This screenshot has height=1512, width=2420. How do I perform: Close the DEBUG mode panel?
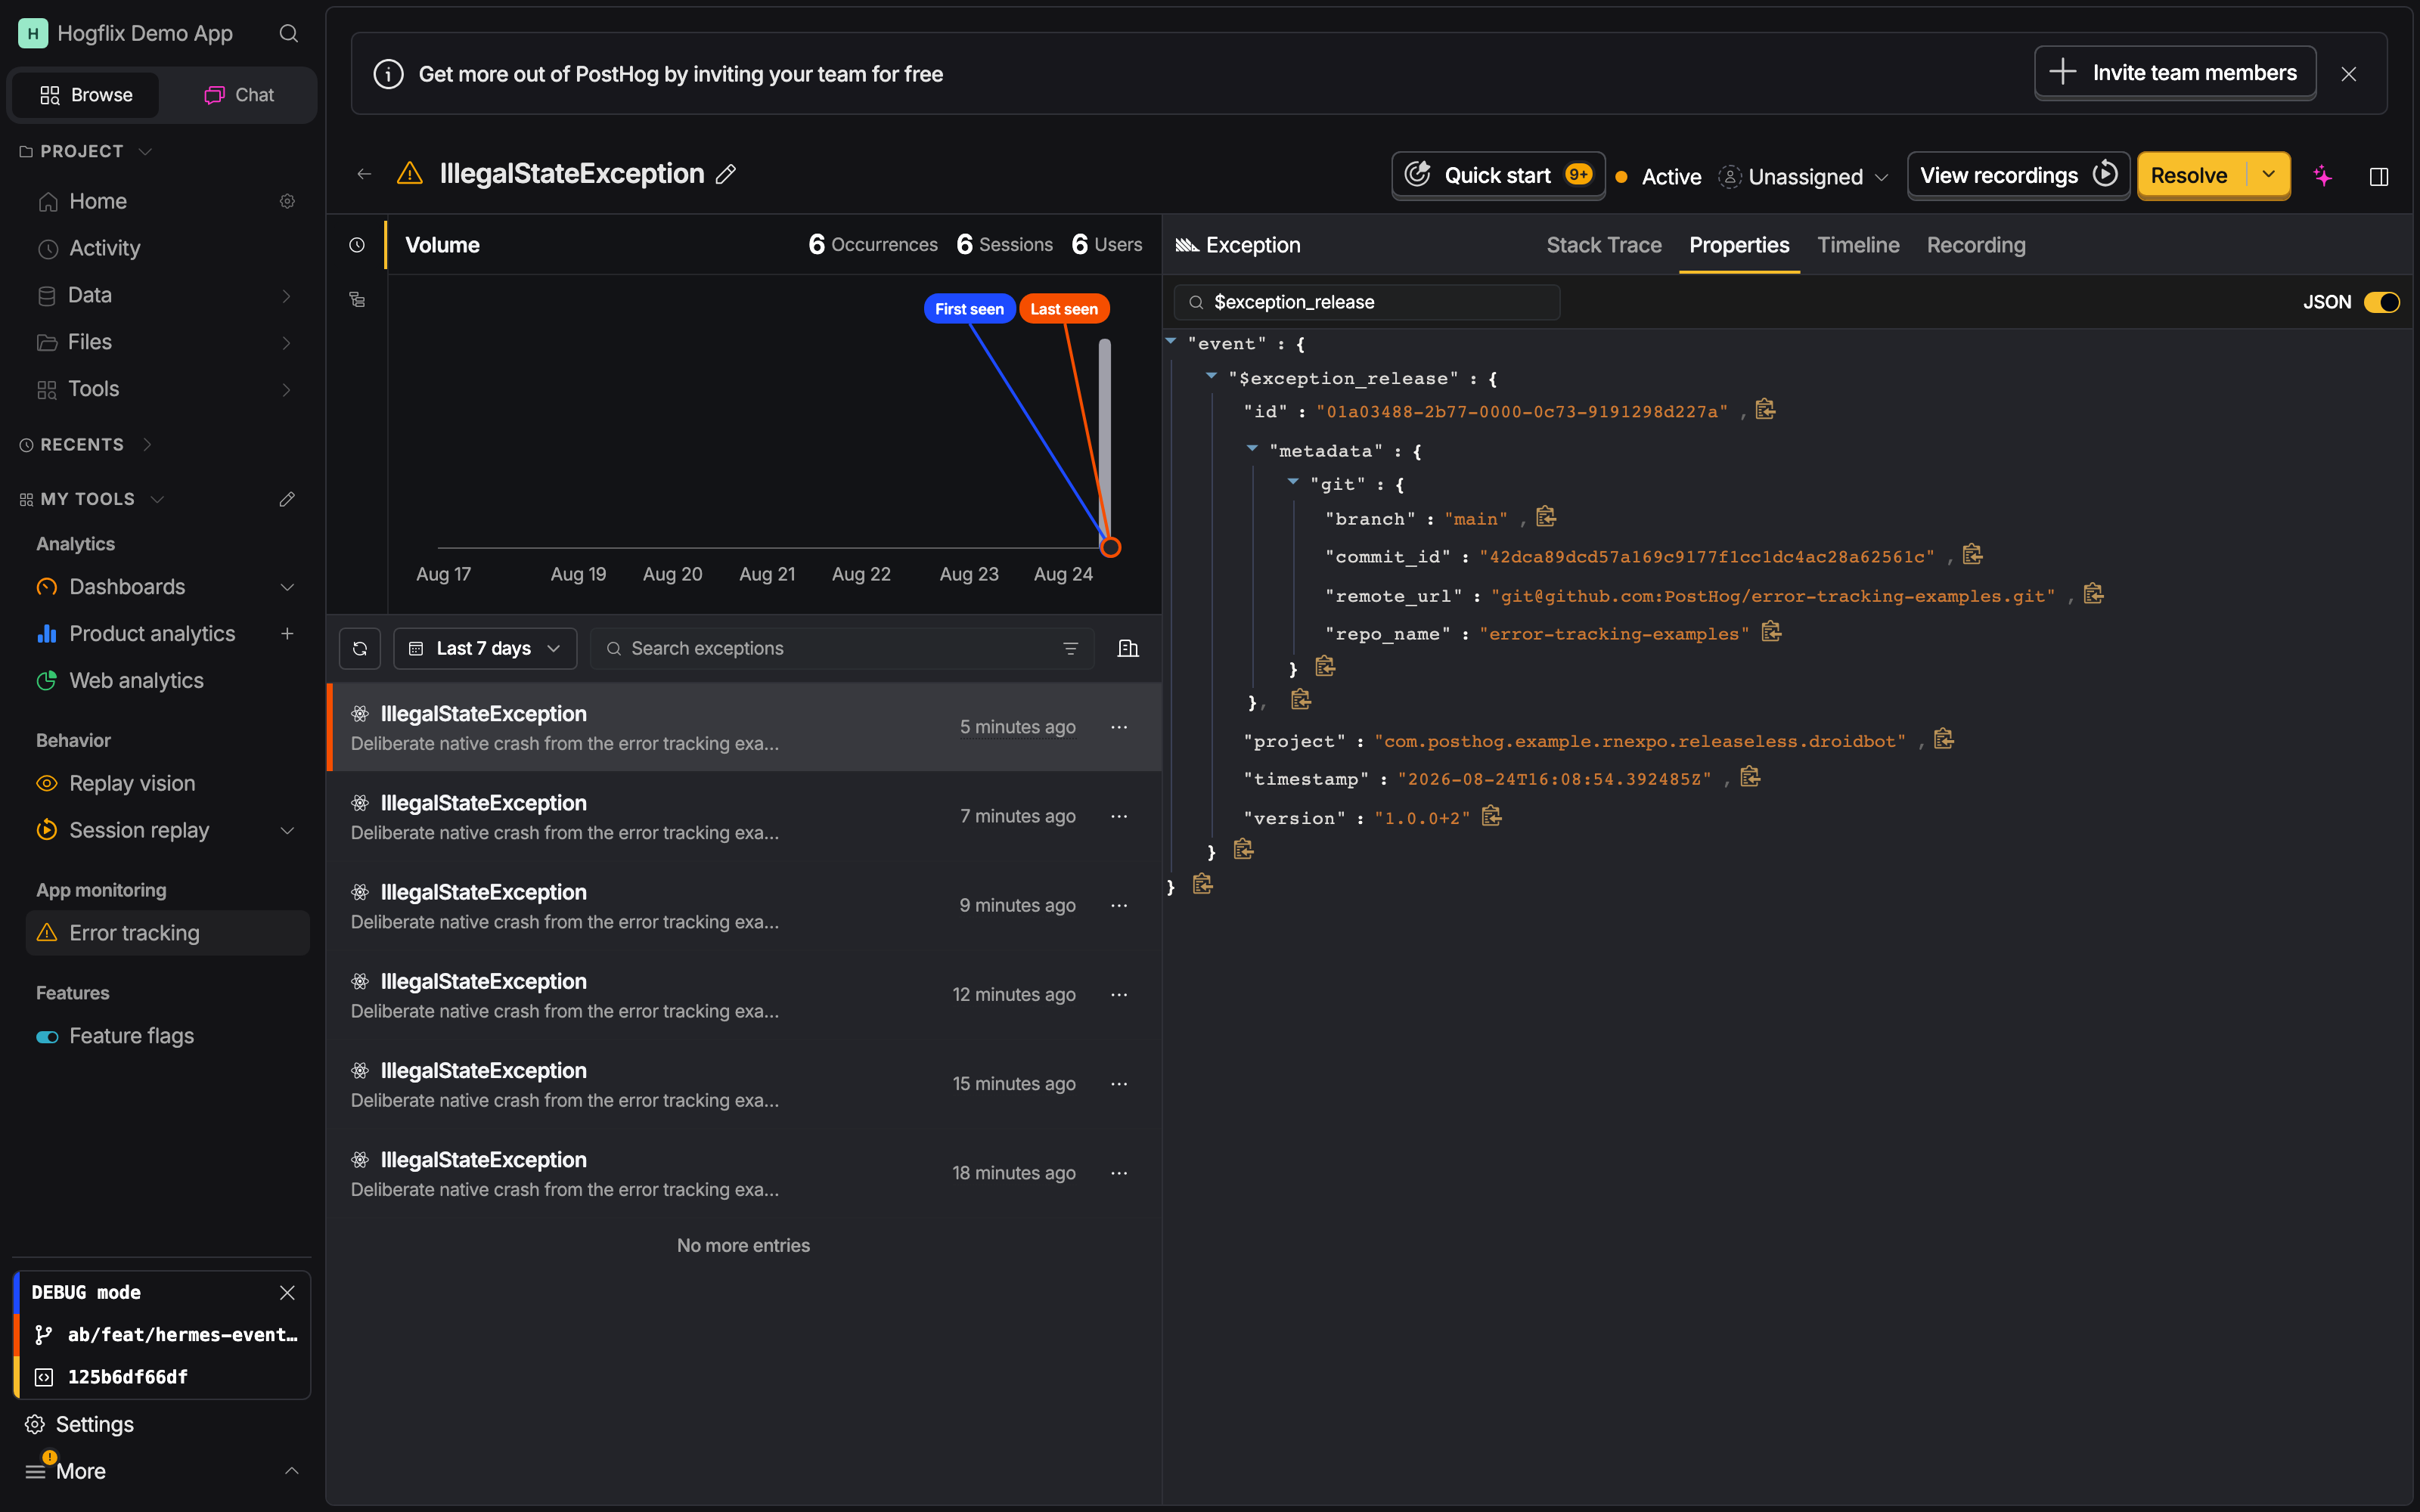[x=287, y=1292]
